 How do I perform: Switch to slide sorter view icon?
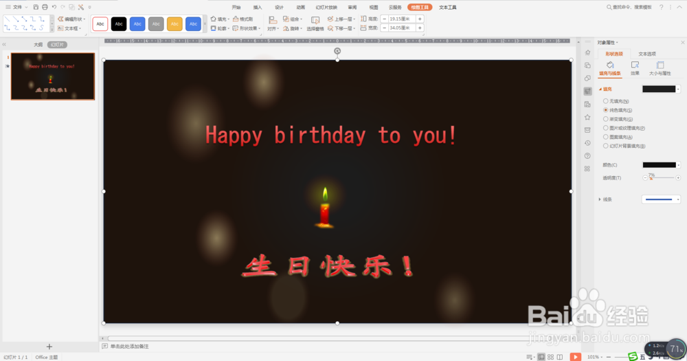pyautogui.click(x=551, y=357)
